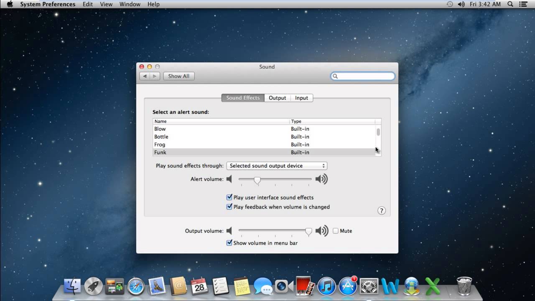Open Reminders checklist icon in Dock

(220, 286)
